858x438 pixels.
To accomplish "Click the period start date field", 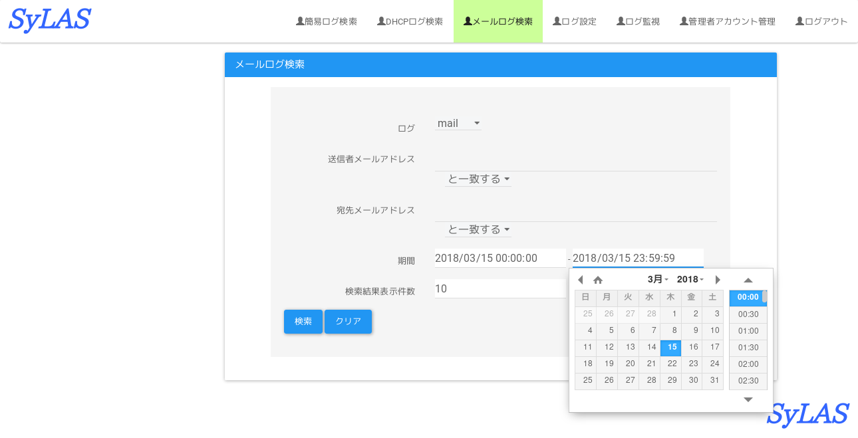I will (500, 259).
